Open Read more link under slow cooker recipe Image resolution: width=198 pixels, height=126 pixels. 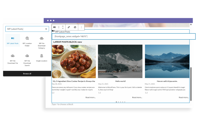coord(91,97)
